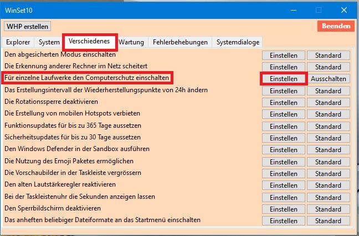Screen dimensions: 359x236
Task: Click the WHP erstellen button
Action: [27, 27]
